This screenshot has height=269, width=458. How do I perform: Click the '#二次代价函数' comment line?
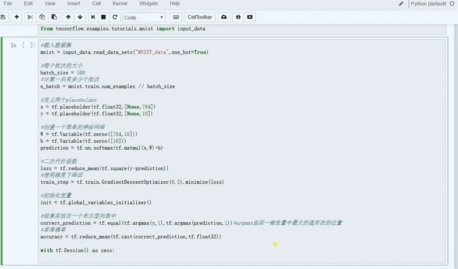click(x=59, y=161)
